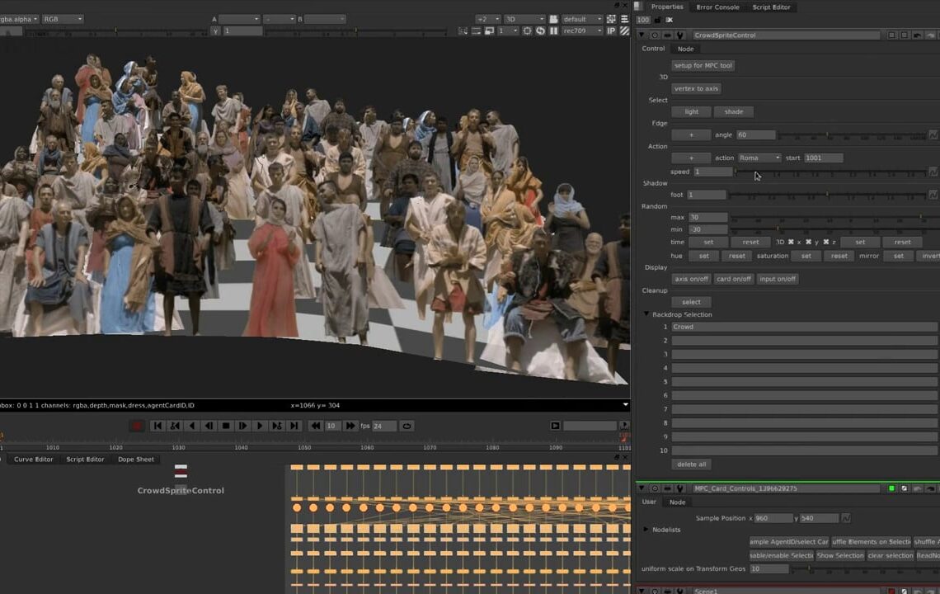
Task: Click the speed slider in the Action section
Action: click(825, 172)
